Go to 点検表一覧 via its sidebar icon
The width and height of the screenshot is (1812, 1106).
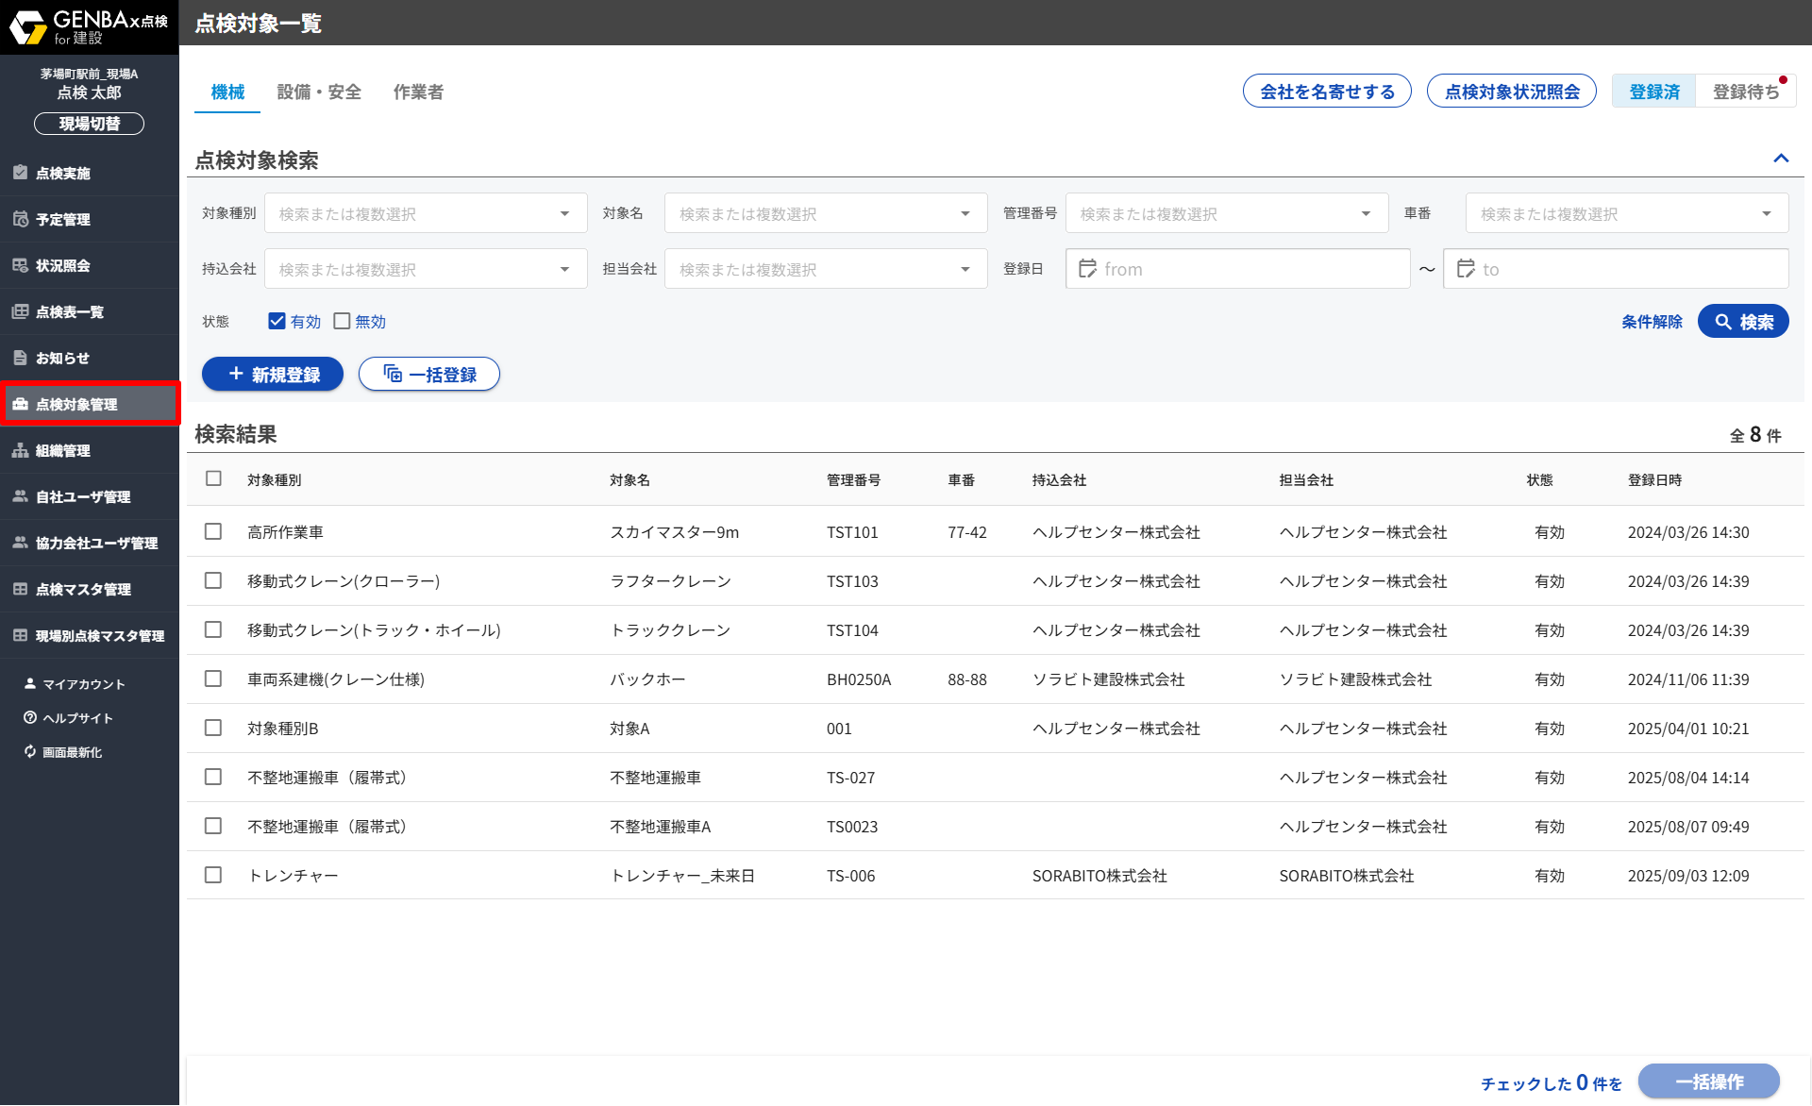20,311
